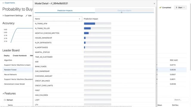The height and width of the screenshot is (107, 191).
Task: Select the Prediction Impacts tab
Action: coord(65,11)
